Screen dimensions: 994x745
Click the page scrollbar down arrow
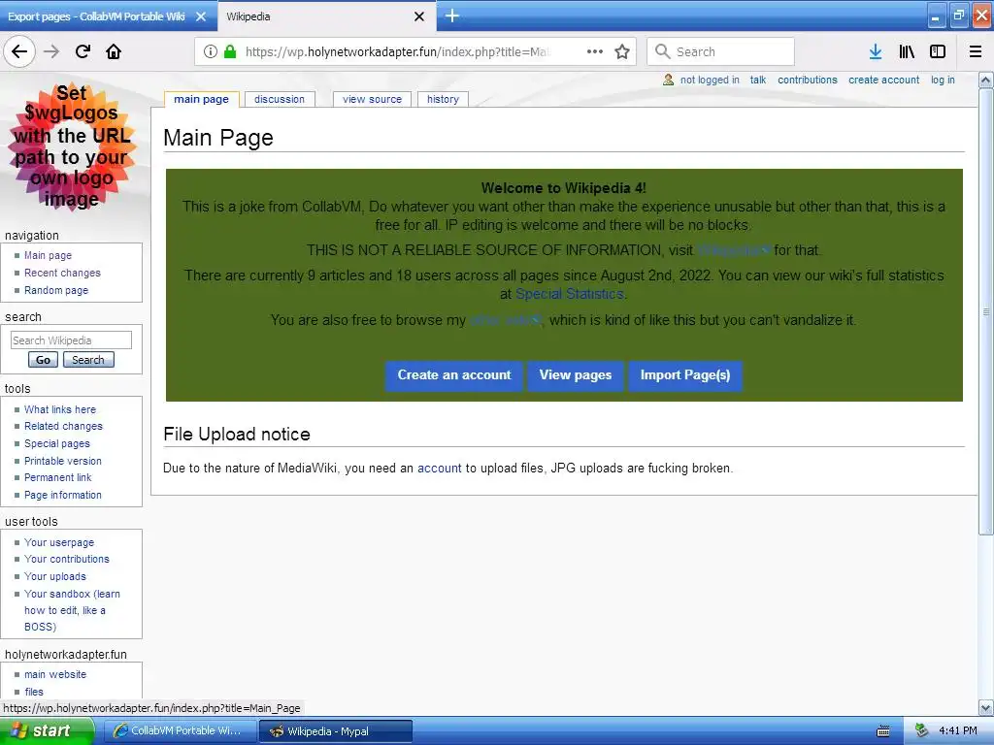coord(986,707)
